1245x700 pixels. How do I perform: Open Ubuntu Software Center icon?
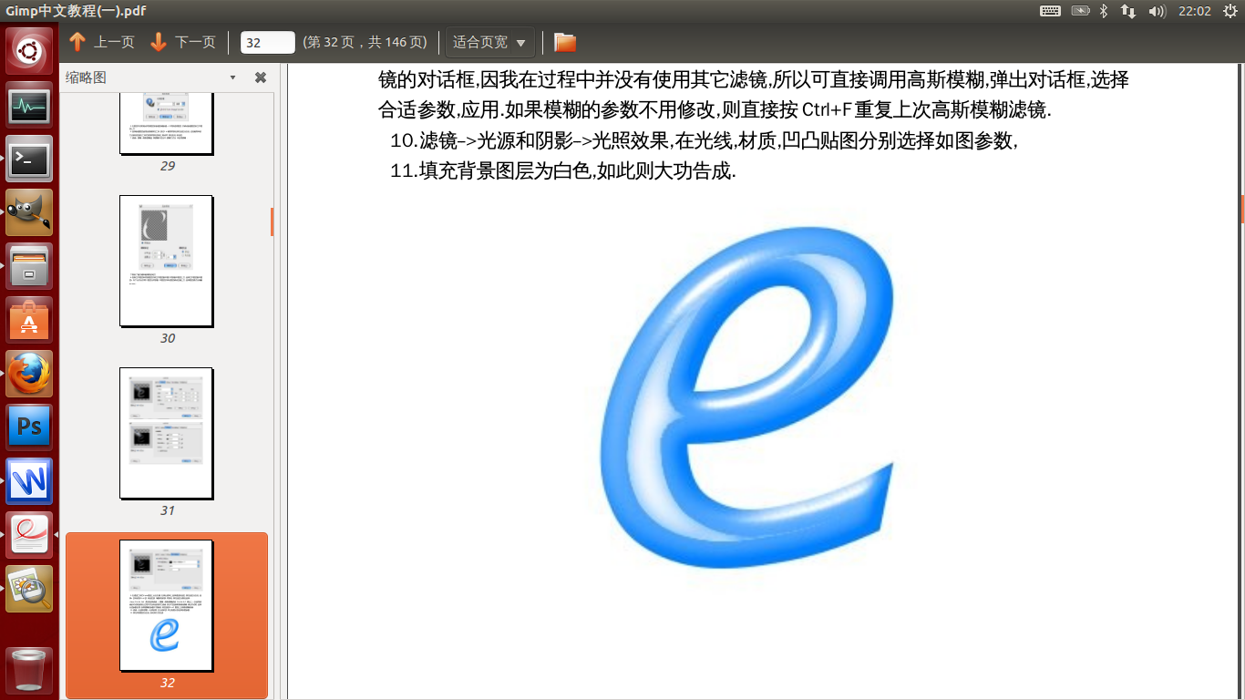coord(29,320)
